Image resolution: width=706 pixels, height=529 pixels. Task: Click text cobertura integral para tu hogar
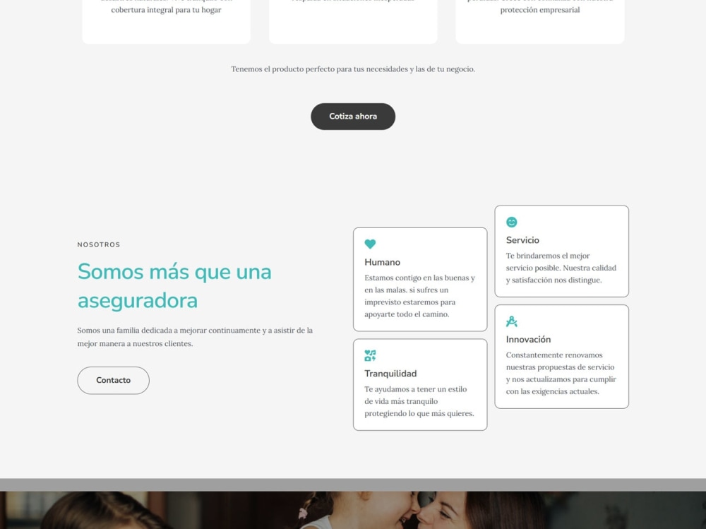166,9
